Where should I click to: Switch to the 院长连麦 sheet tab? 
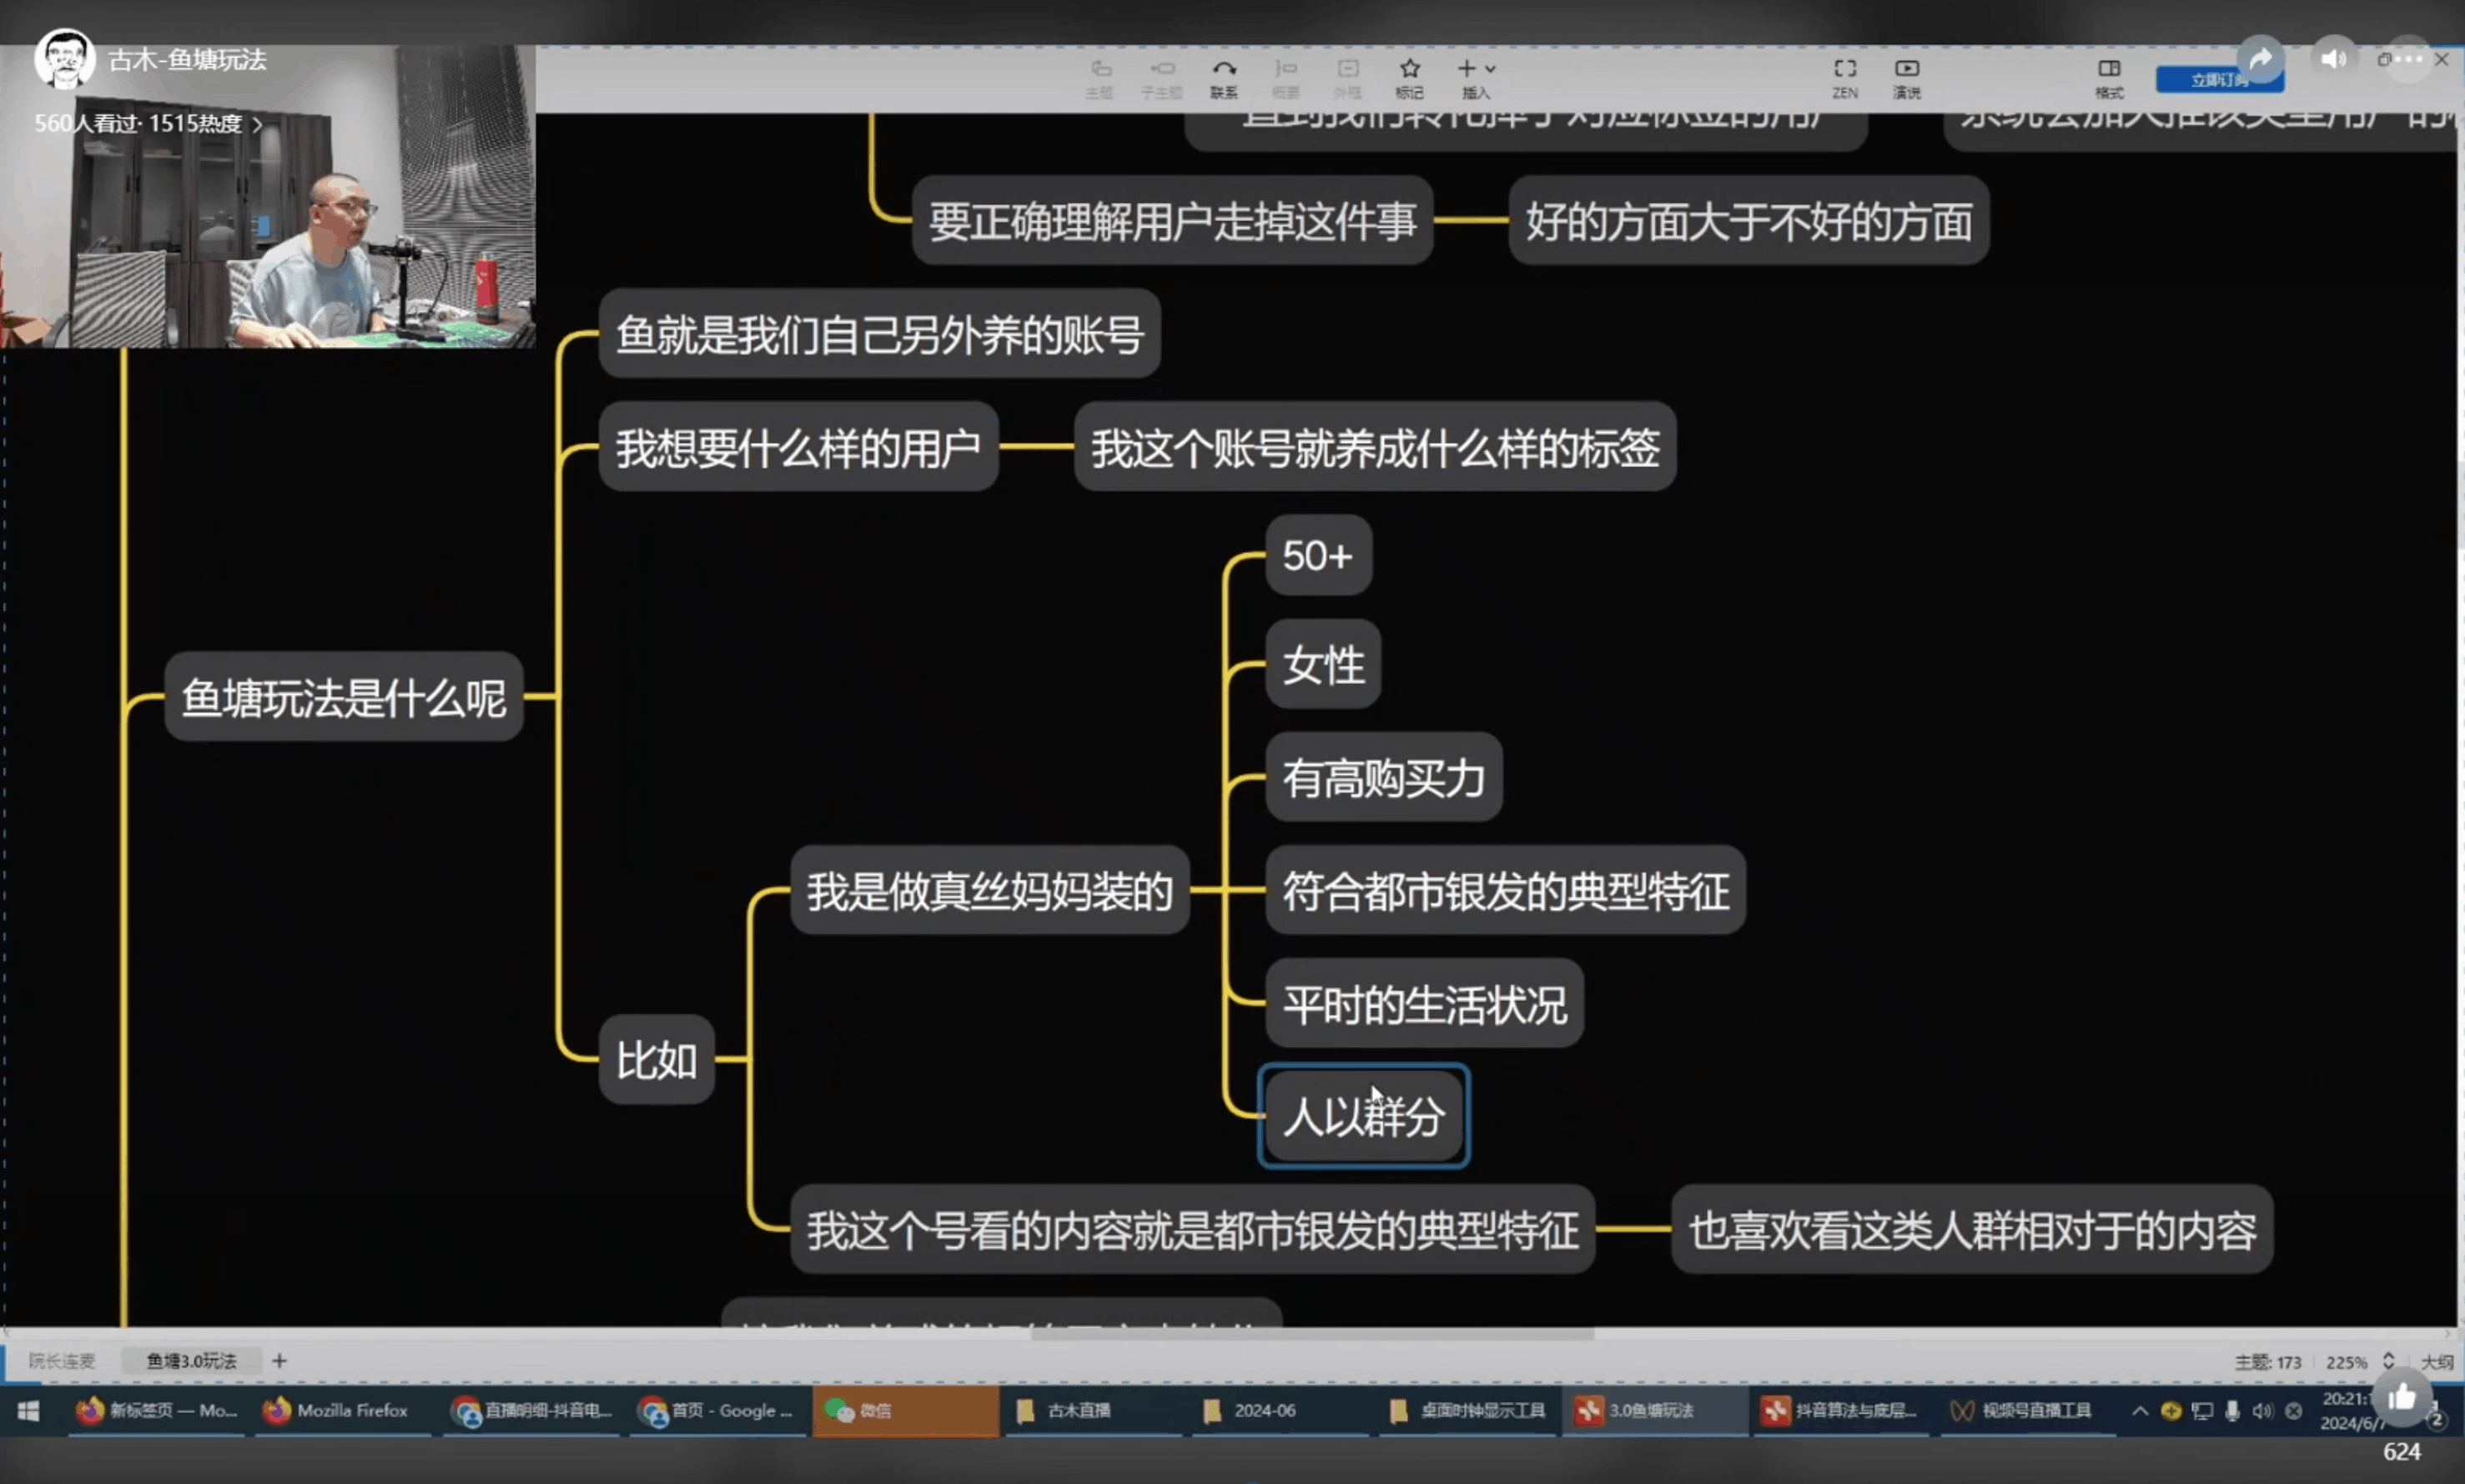pos(61,1360)
